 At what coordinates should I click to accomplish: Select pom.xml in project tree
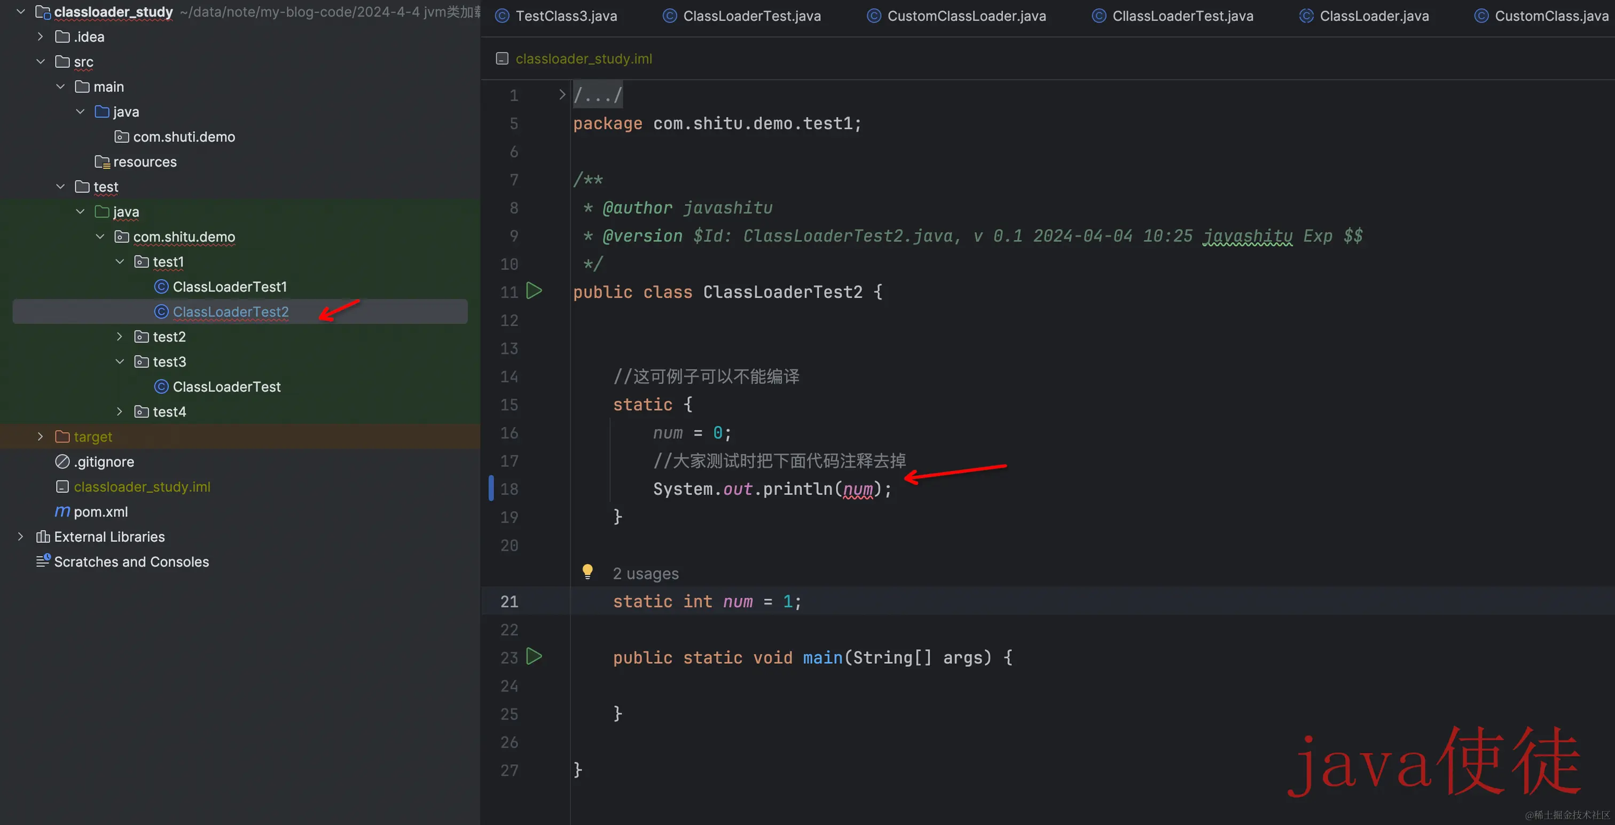(100, 512)
